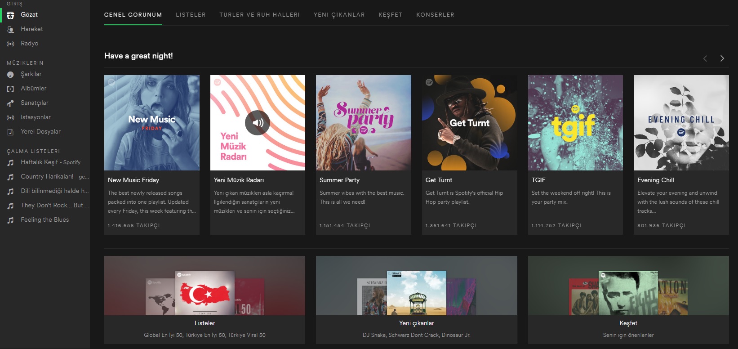Open Hareket in the sidebar
The height and width of the screenshot is (349, 738).
click(32, 29)
